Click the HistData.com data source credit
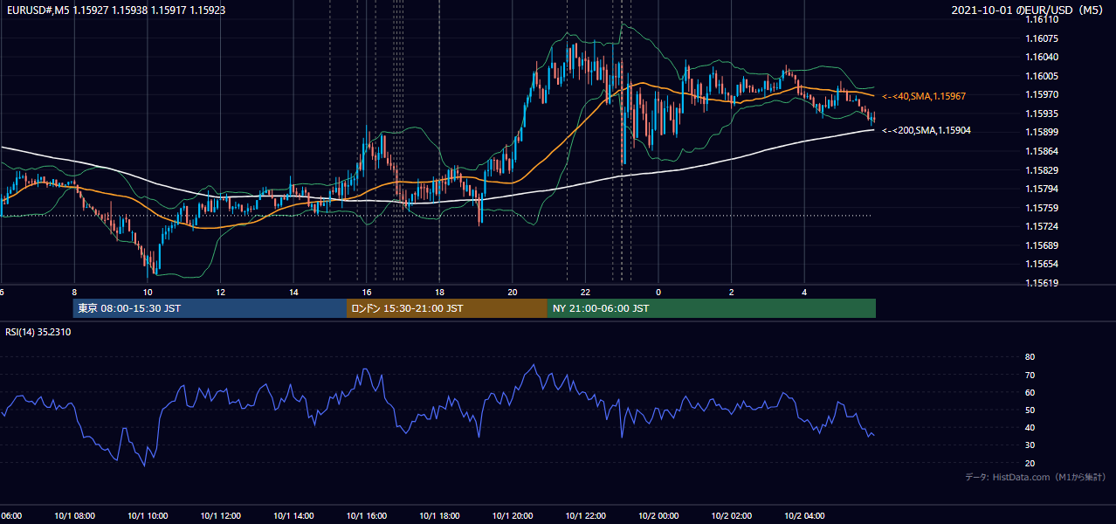The height and width of the screenshot is (524, 1116). coord(1036,477)
